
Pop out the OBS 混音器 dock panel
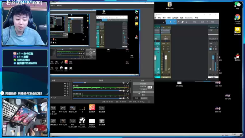tap(131, 80)
